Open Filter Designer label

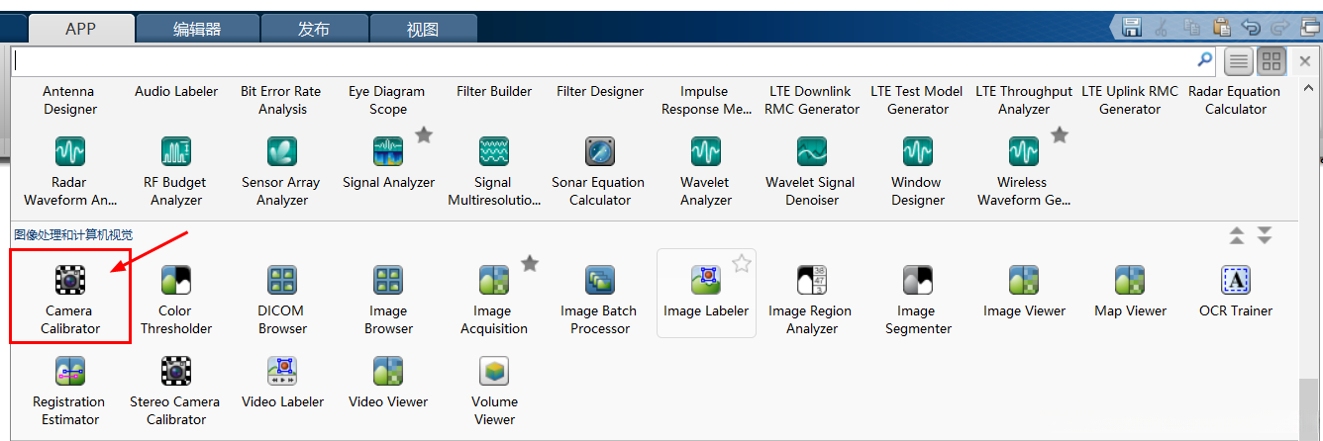tap(600, 91)
